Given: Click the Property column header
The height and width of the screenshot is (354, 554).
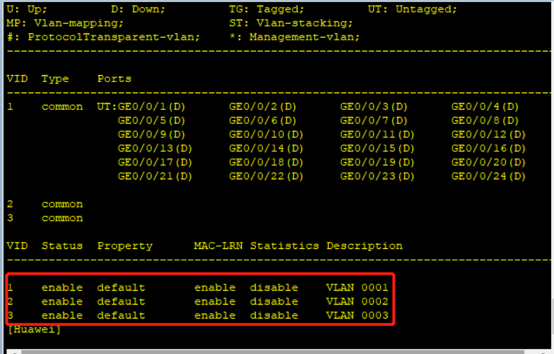Looking at the screenshot, I should (x=124, y=246).
